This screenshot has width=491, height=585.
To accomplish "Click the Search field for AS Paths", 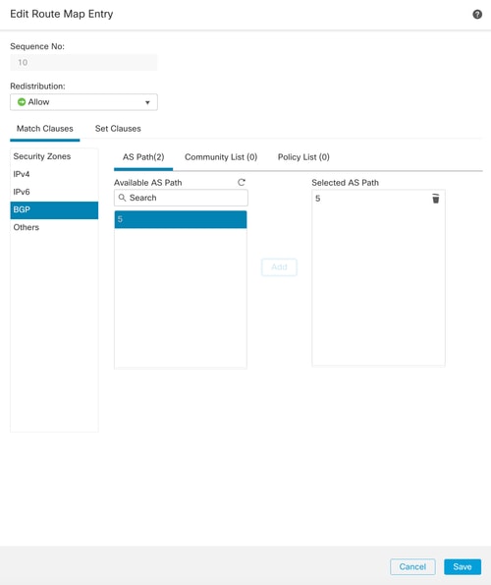I will pos(181,198).
